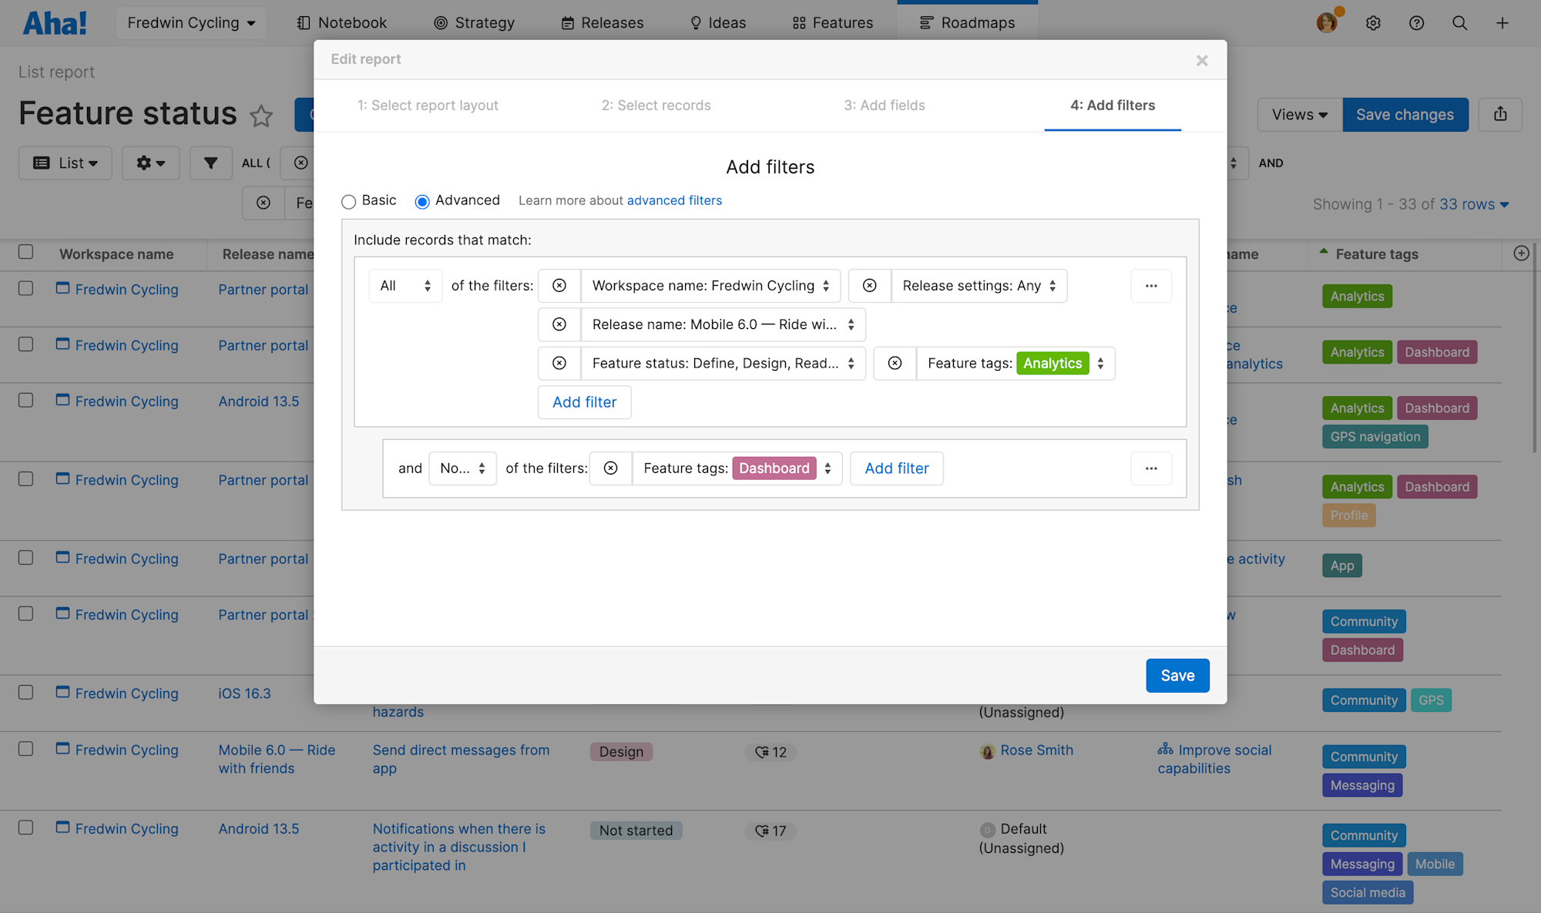Select the Advanced filter radio button

[422, 202]
